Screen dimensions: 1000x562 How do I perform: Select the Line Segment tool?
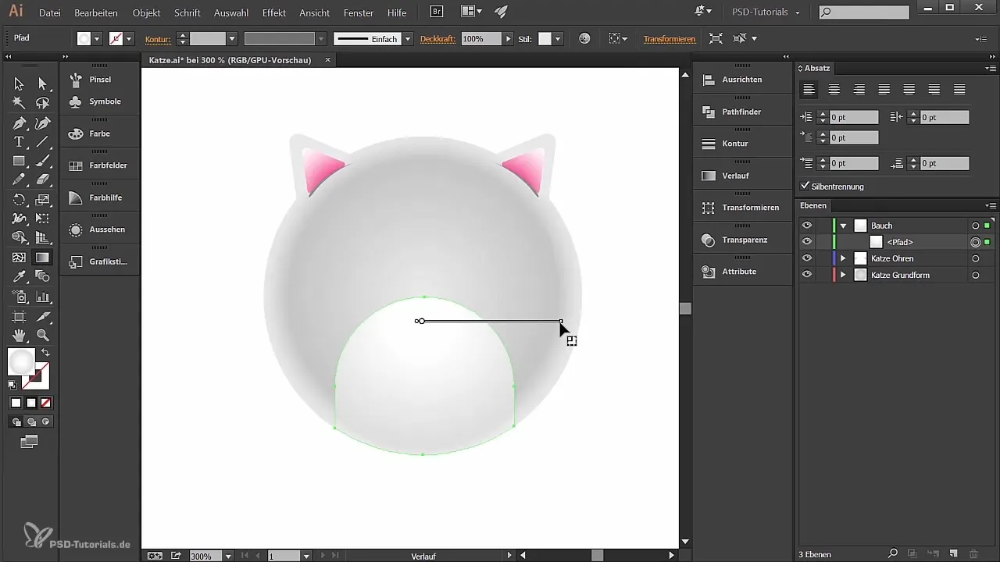point(43,142)
